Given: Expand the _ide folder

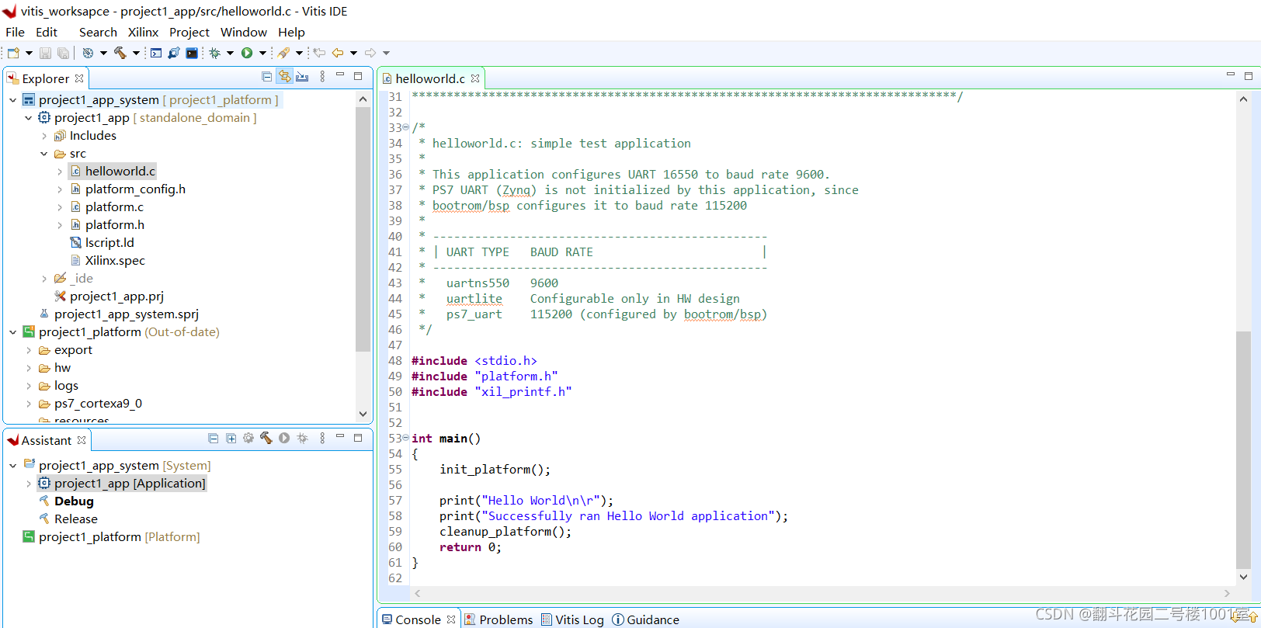Looking at the screenshot, I should 44,279.
